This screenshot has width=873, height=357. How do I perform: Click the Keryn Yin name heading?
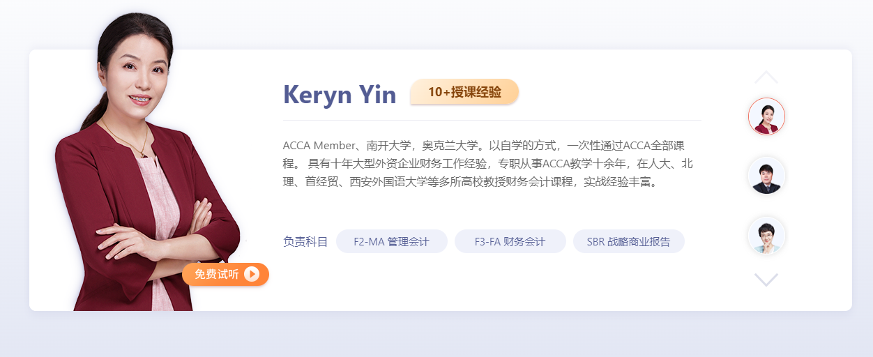[x=339, y=95]
